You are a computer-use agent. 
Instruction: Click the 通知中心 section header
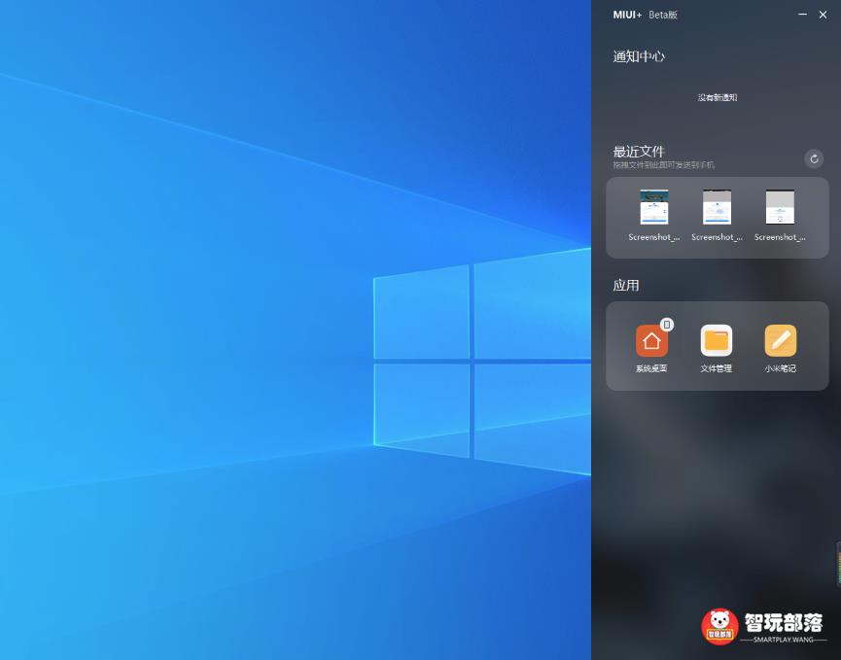pyautogui.click(x=639, y=56)
